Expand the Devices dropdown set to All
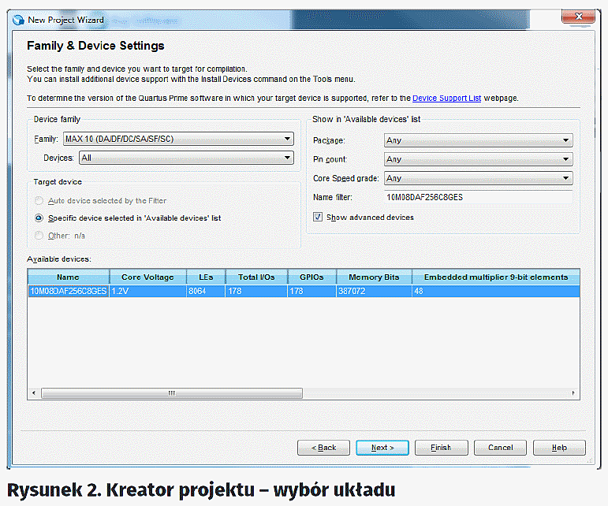 pos(186,158)
